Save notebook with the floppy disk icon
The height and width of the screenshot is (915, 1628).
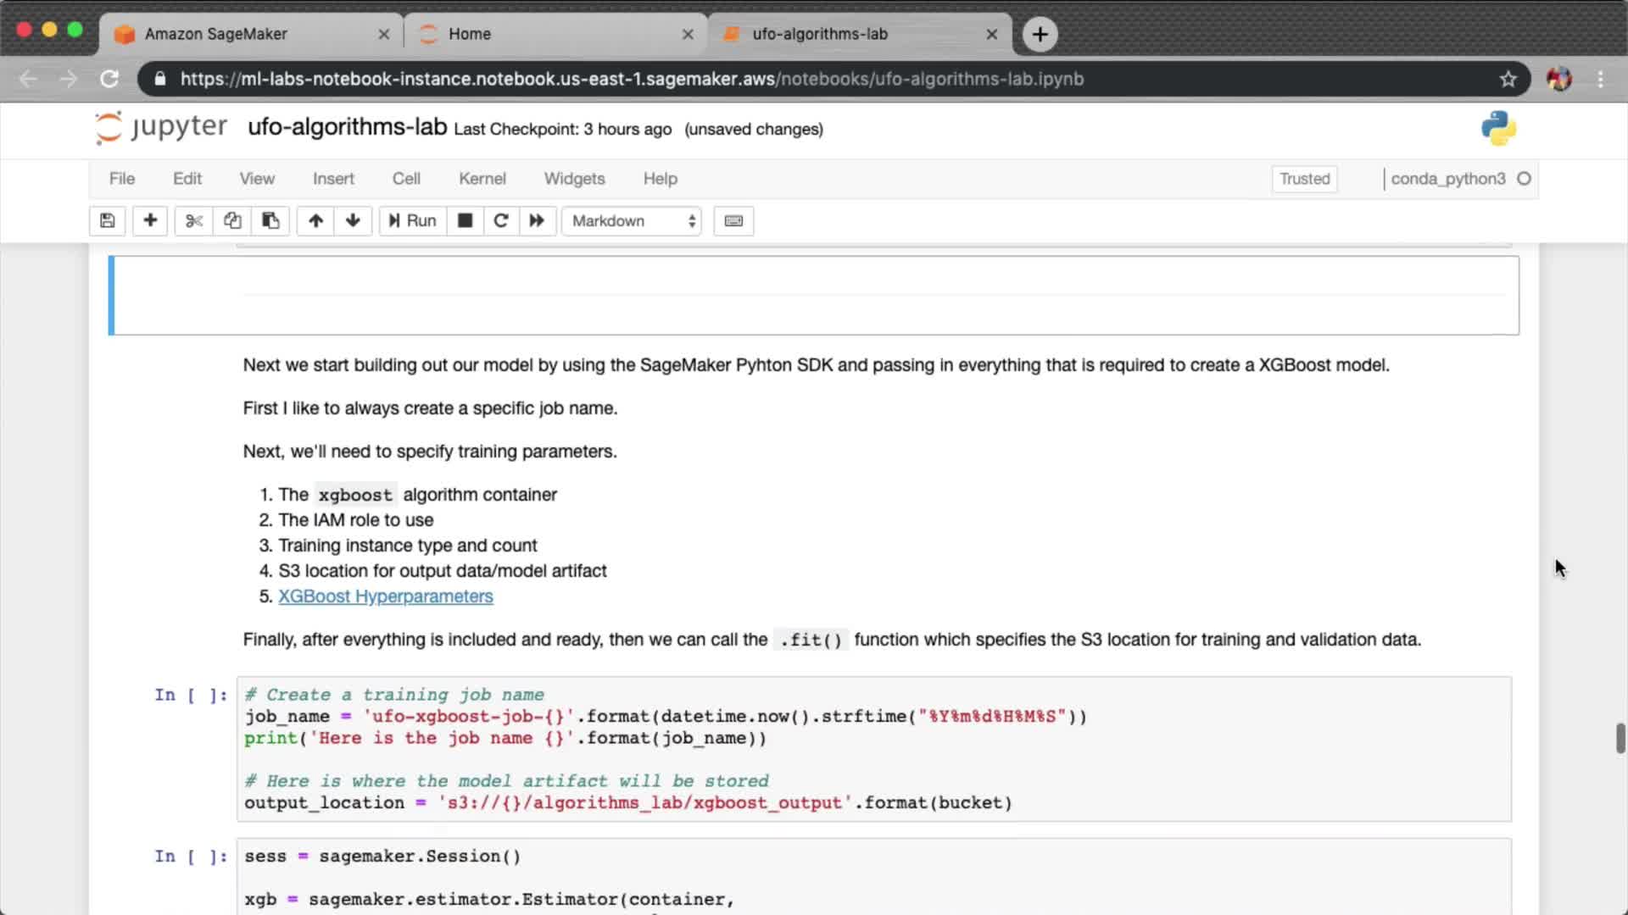click(107, 221)
